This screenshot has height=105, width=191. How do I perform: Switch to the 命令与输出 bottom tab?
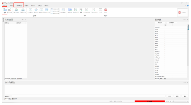(8, 99)
